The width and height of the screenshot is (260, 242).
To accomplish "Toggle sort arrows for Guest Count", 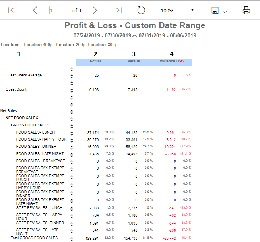I will point(72,91).
